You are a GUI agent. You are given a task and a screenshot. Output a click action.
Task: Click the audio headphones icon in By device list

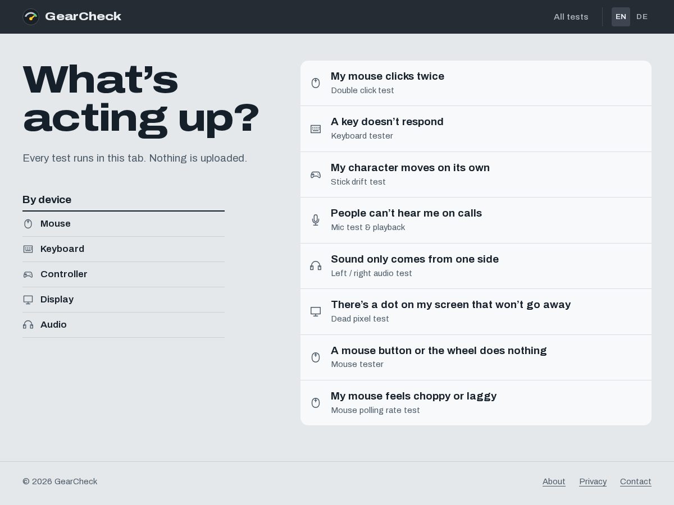[x=28, y=325]
